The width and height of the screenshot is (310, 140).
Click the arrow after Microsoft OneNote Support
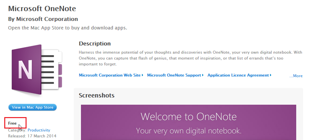click(x=203, y=75)
